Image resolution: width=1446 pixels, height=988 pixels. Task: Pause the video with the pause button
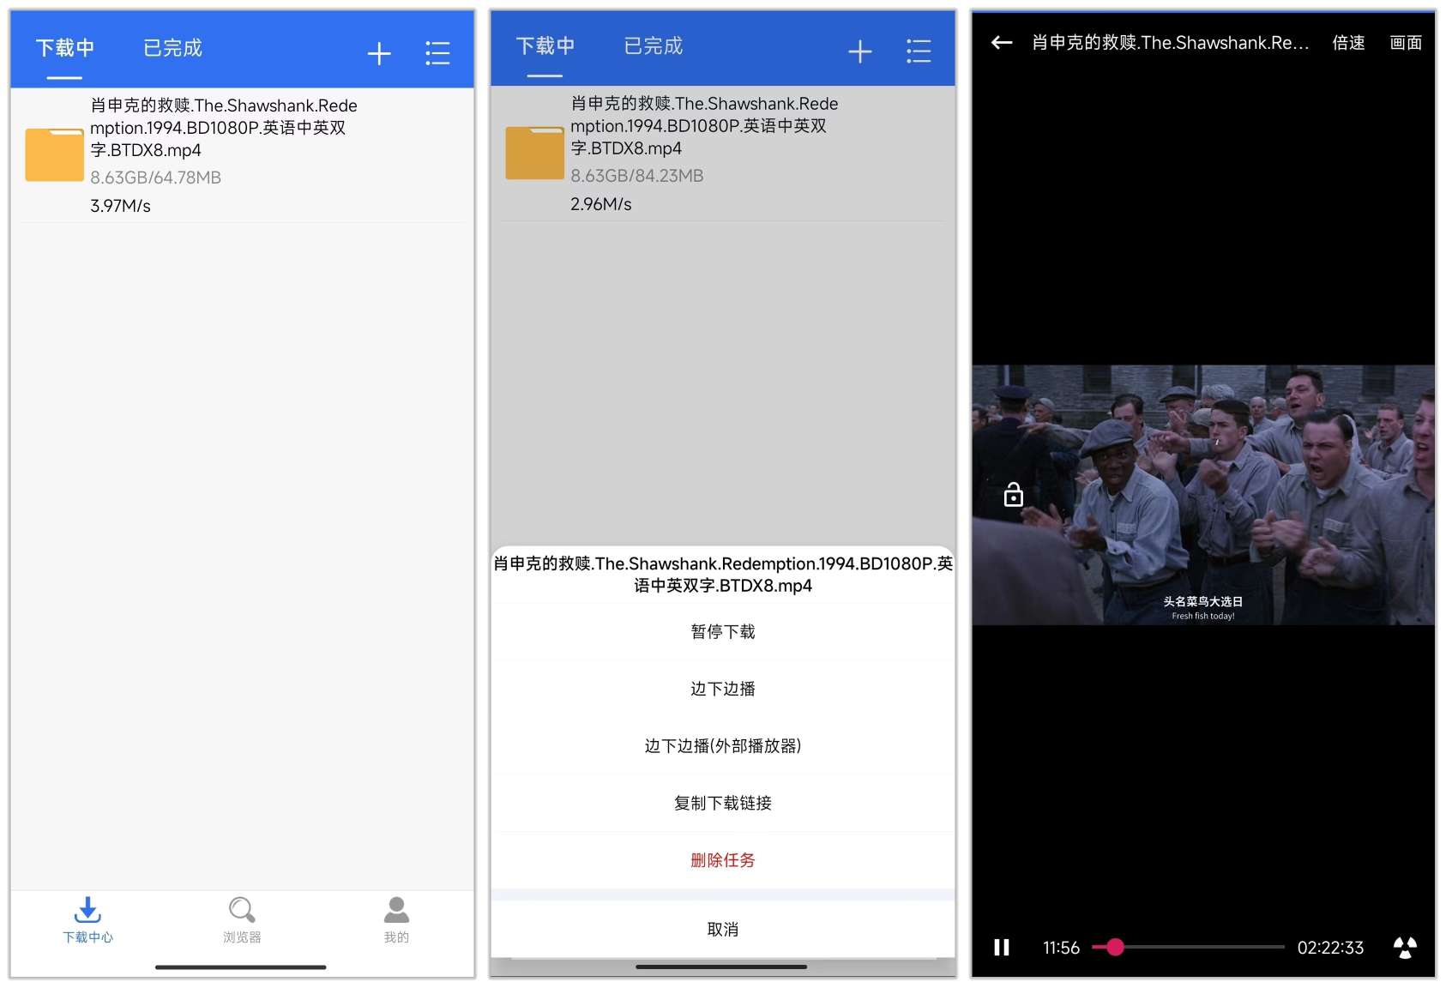[x=1001, y=947]
